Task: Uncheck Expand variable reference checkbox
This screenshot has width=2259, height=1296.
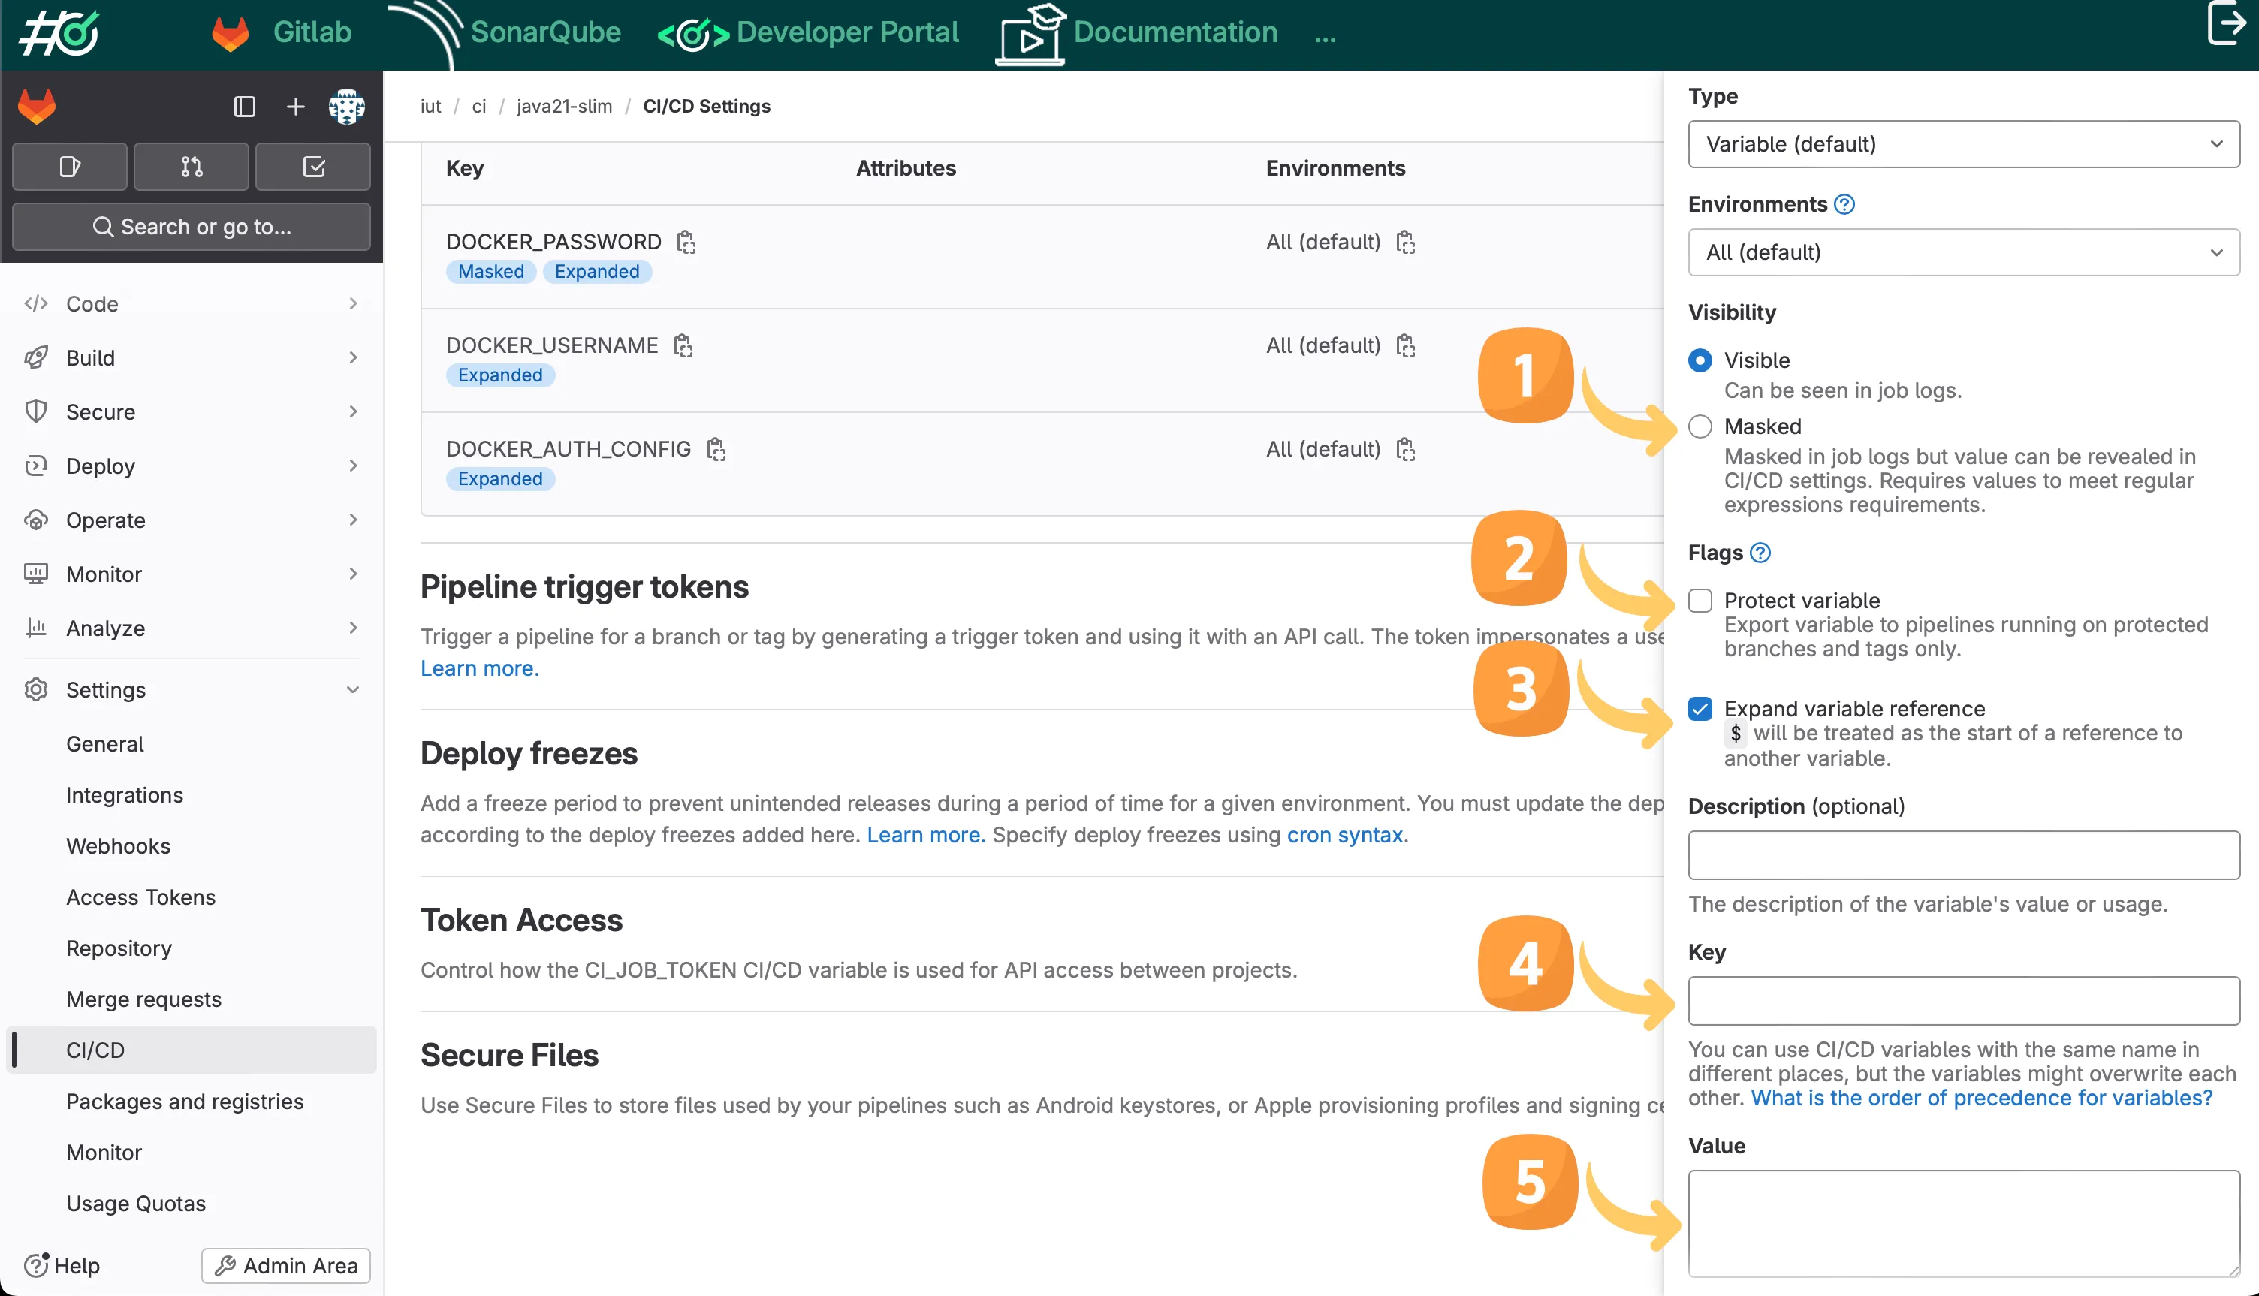Action: pos(1700,709)
